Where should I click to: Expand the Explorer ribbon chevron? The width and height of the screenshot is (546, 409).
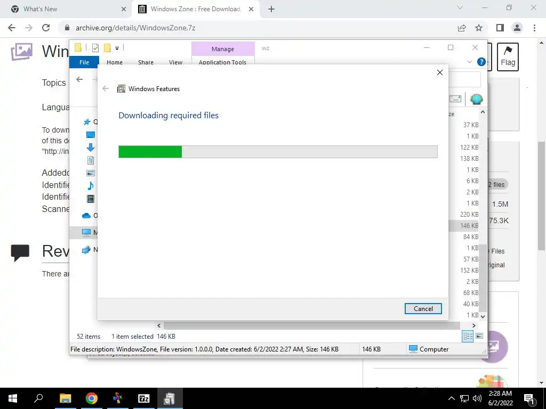coord(470,62)
